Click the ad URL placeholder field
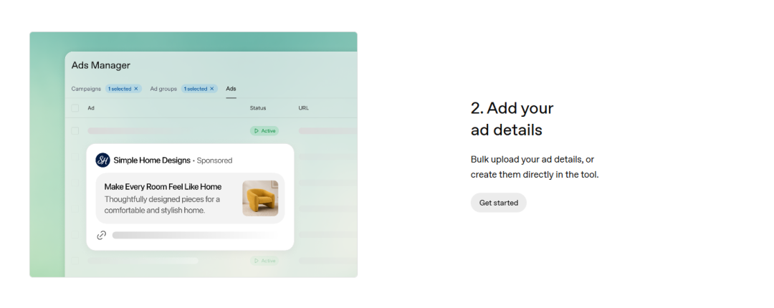774x308 pixels. click(x=195, y=235)
